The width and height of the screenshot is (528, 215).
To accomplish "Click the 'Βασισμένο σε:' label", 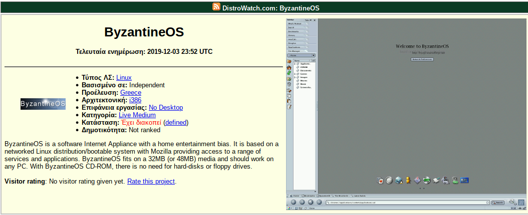I will [x=105, y=85].
